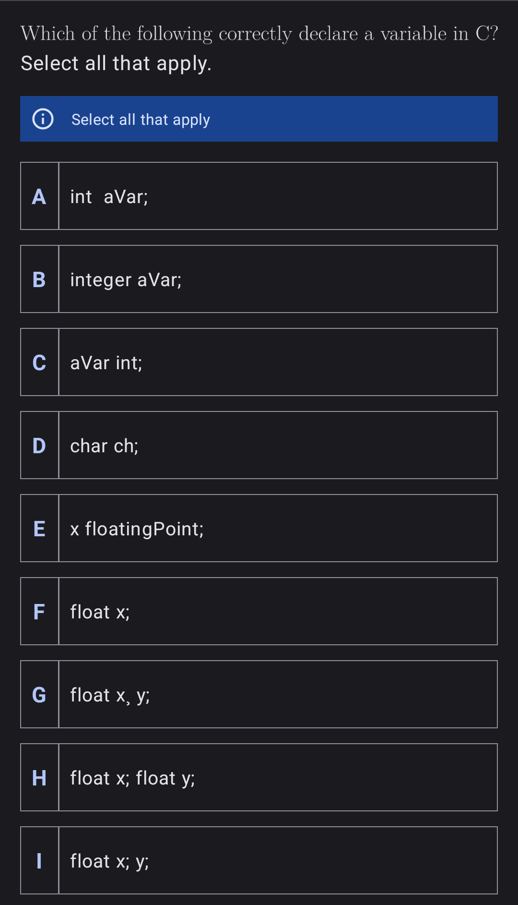Select answer option G "float x, y;"
The width and height of the screenshot is (518, 905).
(x=259, y=694)
